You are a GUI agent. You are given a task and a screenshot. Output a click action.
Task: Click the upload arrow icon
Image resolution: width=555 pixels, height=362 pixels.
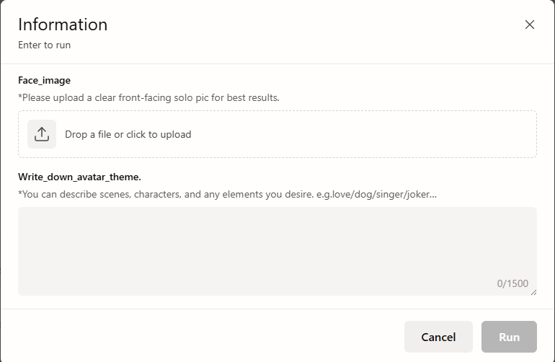pyautogui.click(x=42, y=134)
